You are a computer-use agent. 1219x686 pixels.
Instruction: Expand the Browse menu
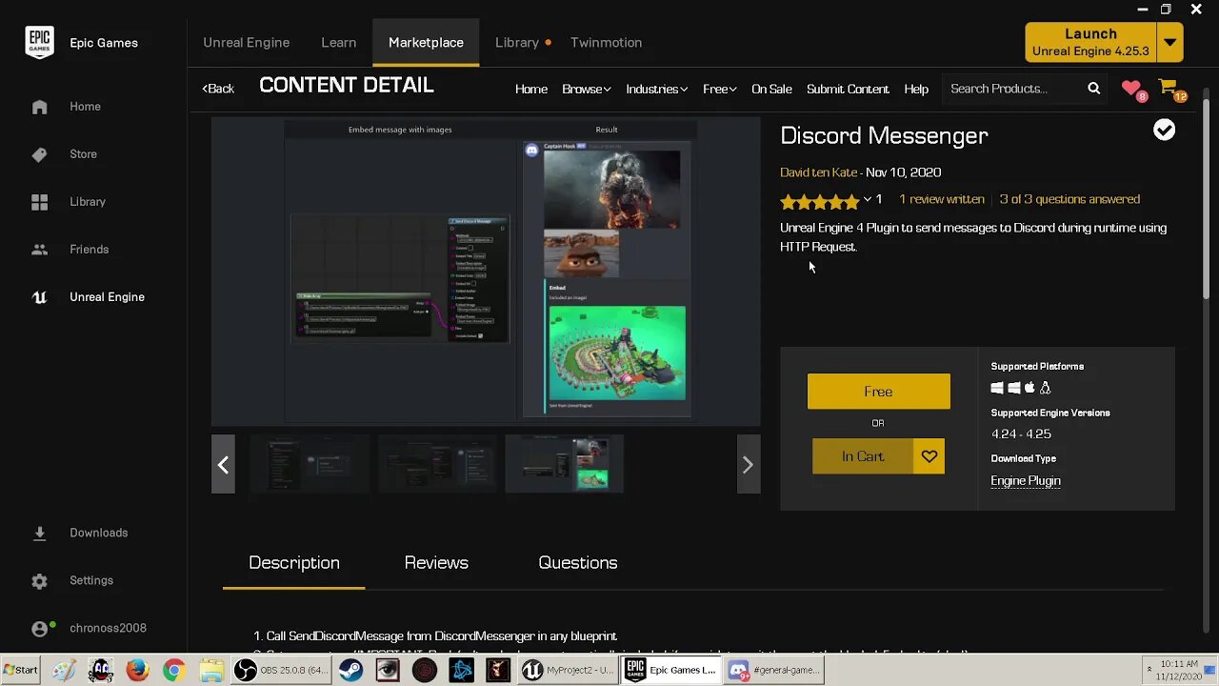click(x=586, y=89)
